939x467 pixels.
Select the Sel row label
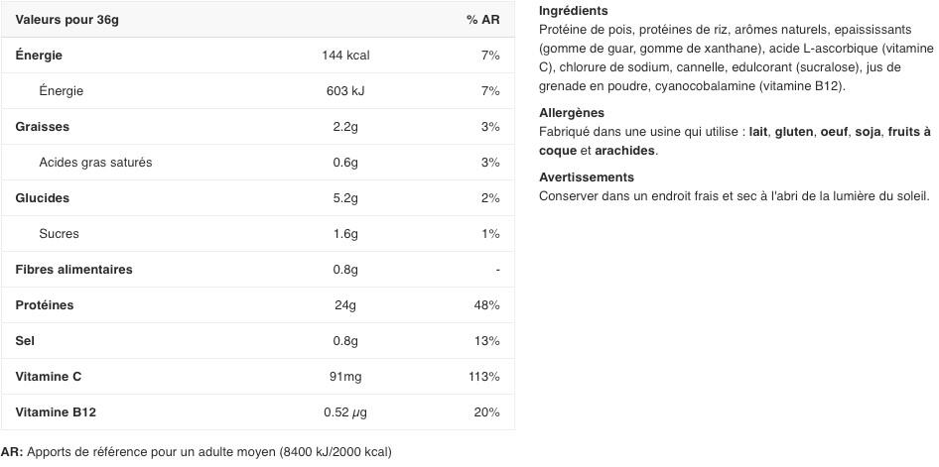pos(25,341)
